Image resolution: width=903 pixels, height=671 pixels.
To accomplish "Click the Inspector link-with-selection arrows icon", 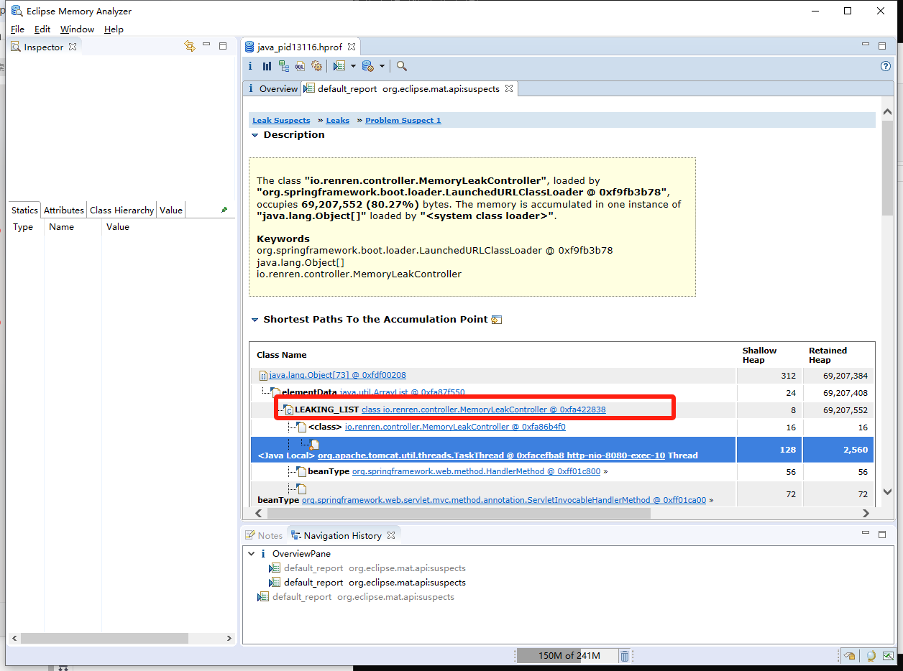I will pyautogui.click(x=190, y=47).
